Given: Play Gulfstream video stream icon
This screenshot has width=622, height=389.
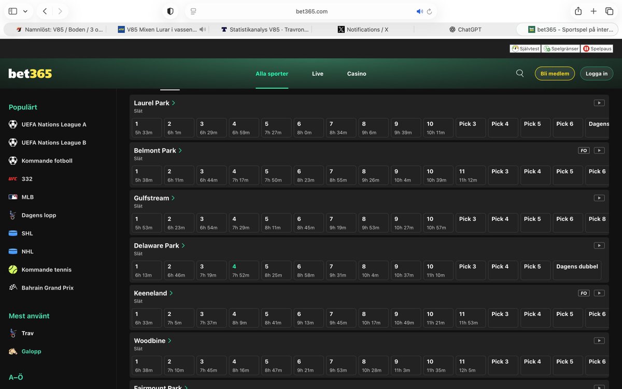Looking at the screenshot, I should tap(599, 198).
